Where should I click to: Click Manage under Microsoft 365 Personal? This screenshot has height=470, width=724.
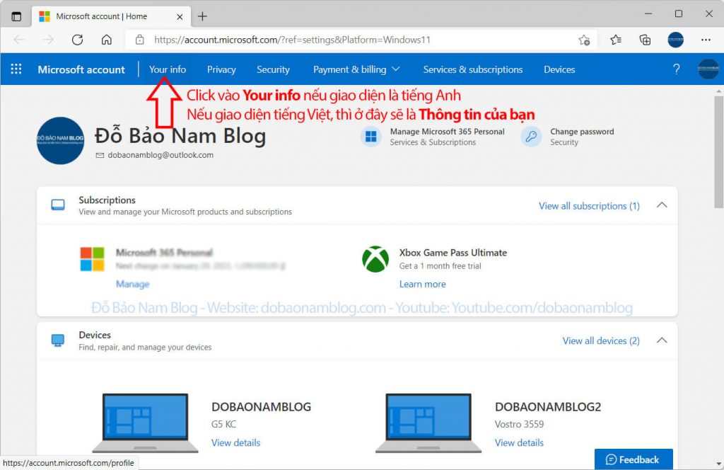point(132,284)
